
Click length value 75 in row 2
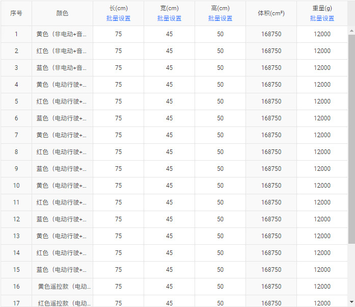click(x=118, y=51)
